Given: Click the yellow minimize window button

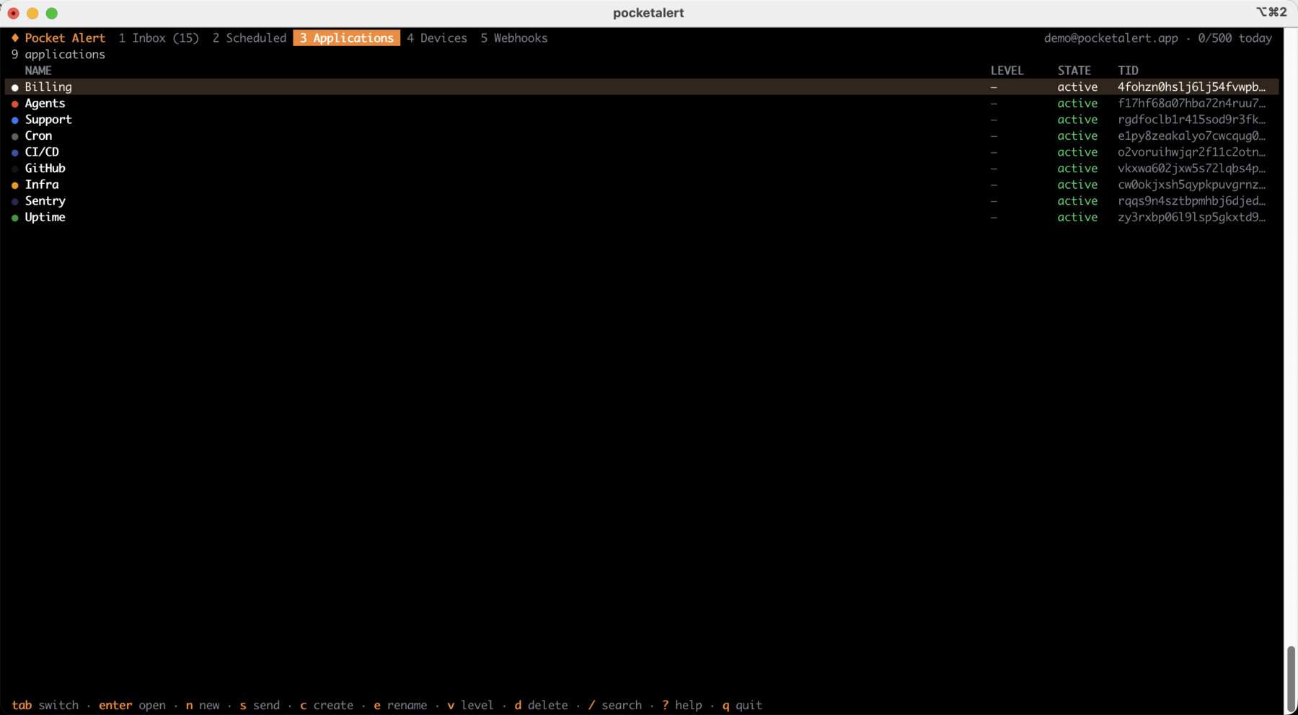Looking at the screenshot, I should (x=32, y=13).
